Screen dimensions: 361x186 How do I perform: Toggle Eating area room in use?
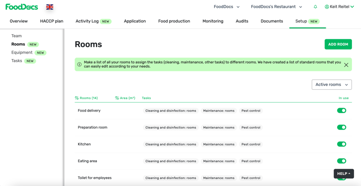[x=342, y=161]
